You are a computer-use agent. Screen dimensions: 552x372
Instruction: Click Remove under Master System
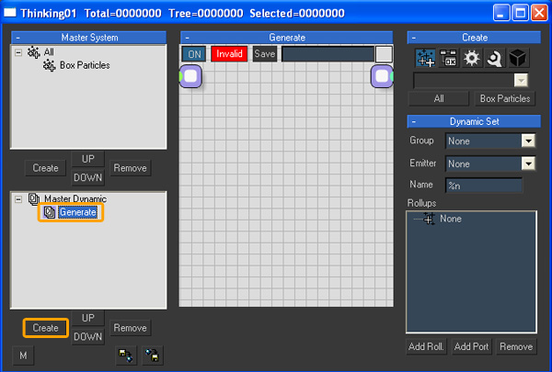coord(130,168)
